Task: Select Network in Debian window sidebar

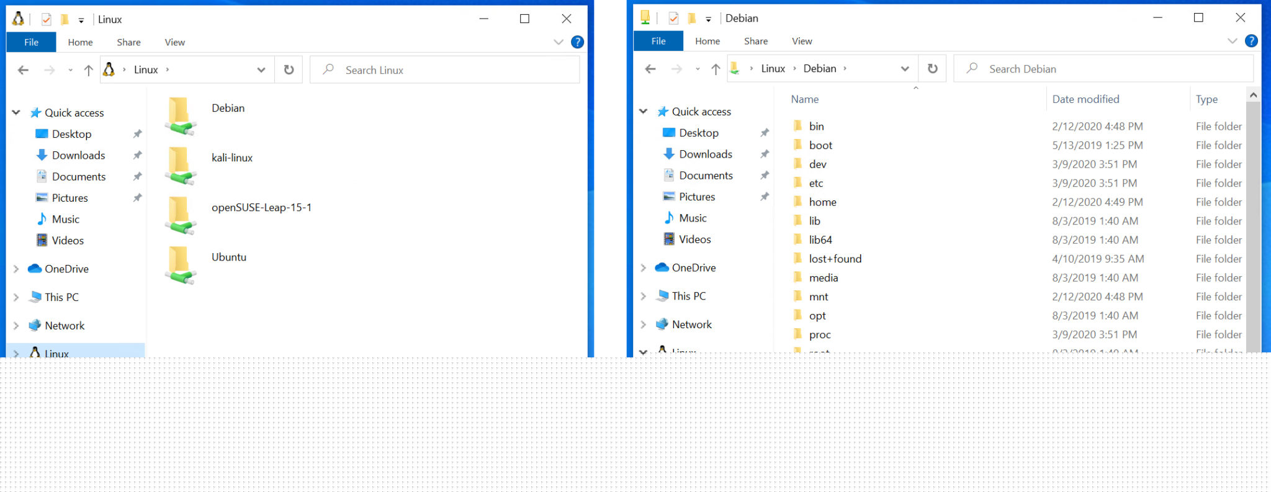Action: [691, 324]
